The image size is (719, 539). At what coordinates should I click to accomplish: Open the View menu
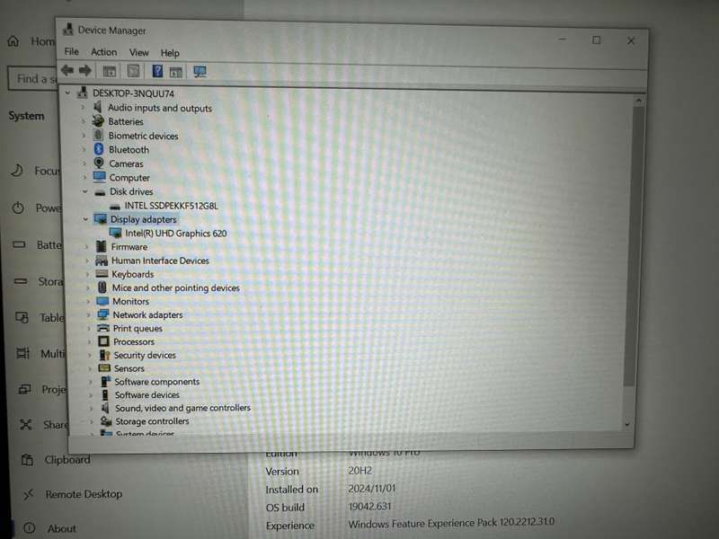coord(138,52)
